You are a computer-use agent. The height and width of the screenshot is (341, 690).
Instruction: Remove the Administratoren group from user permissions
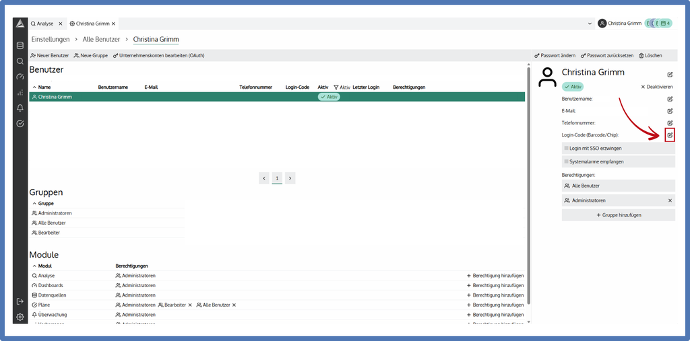[670, 200]
